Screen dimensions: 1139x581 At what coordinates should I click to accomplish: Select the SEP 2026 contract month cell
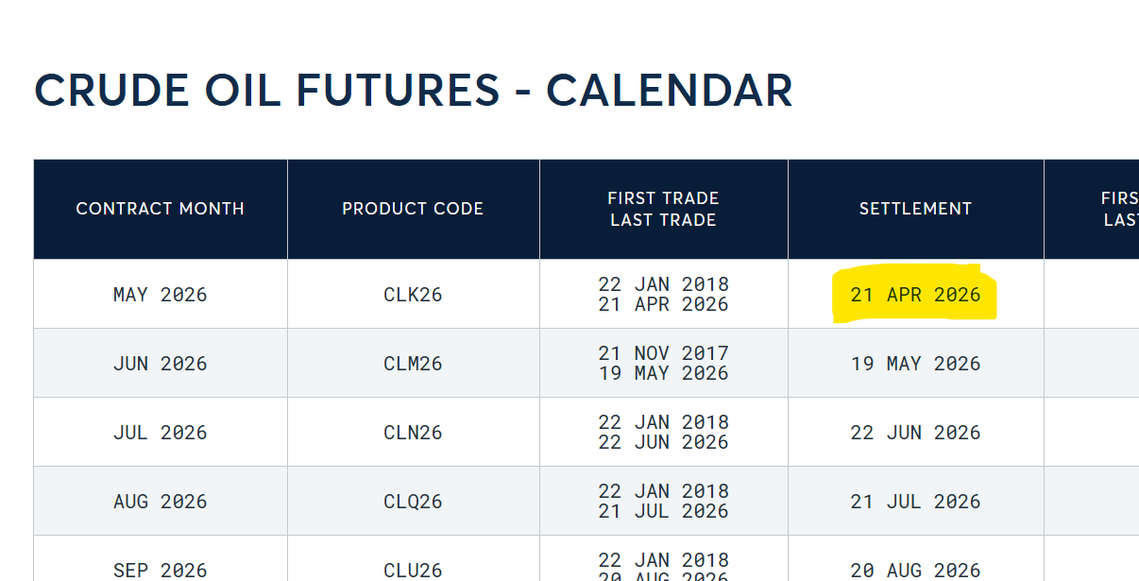[160, 571]
